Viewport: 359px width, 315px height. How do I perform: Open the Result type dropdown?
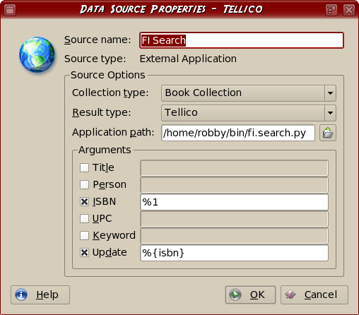point(249,113)
